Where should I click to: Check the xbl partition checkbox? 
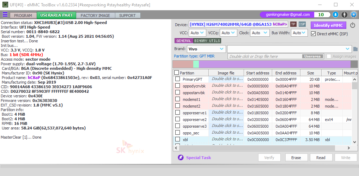(177, 139)
